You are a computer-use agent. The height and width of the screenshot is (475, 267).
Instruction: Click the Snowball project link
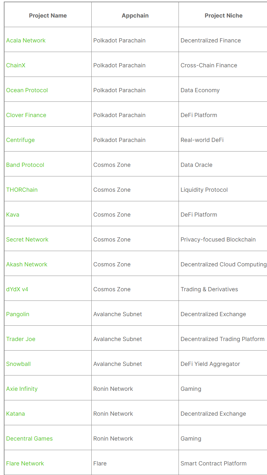19,364
